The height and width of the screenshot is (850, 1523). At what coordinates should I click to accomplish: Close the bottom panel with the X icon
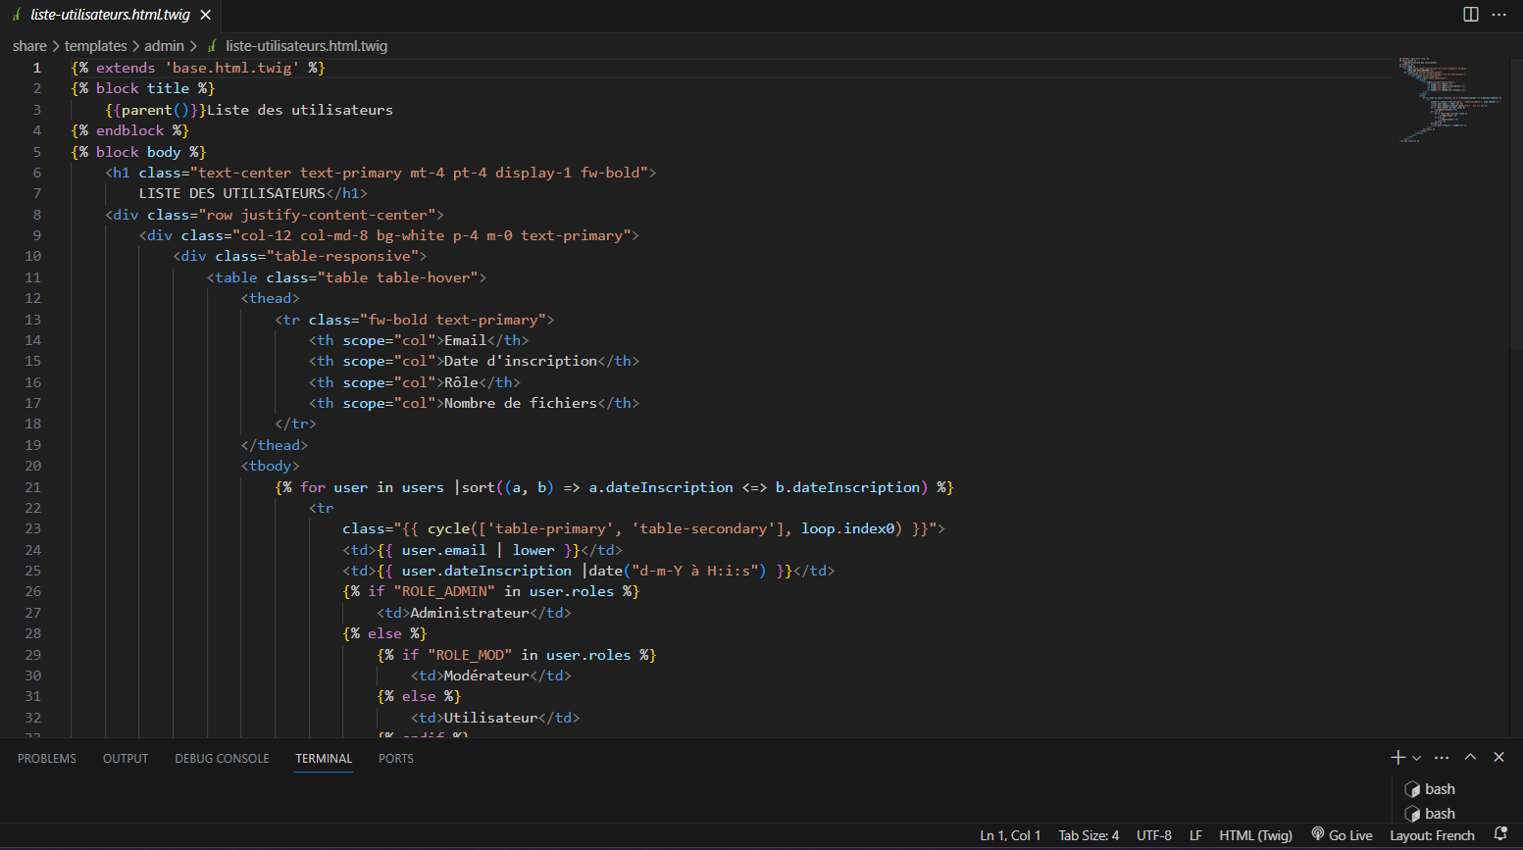point(1498,757)
